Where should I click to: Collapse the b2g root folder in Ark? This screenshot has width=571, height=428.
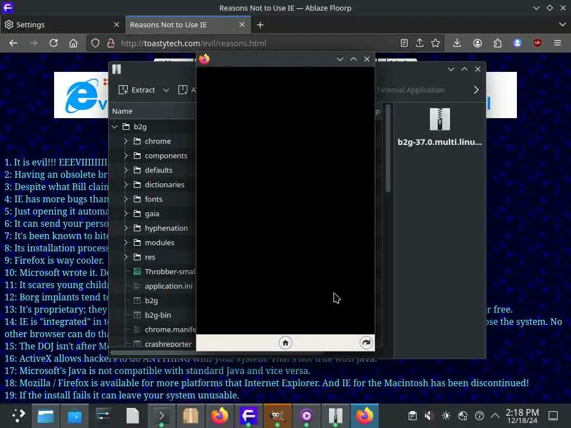(115, 127)
